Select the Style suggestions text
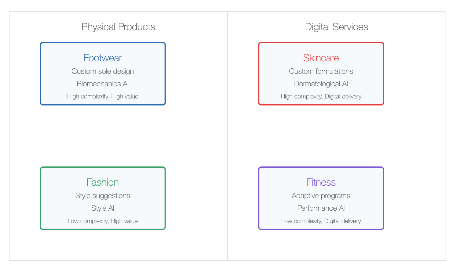Image resolution: width=456 pixels, height=271 pixels. [x=103, y=196]
